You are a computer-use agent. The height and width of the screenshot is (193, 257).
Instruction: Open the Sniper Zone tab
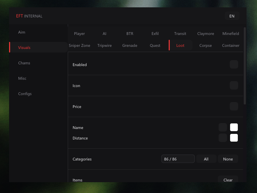pyautogui.click(x=79, y=45)
